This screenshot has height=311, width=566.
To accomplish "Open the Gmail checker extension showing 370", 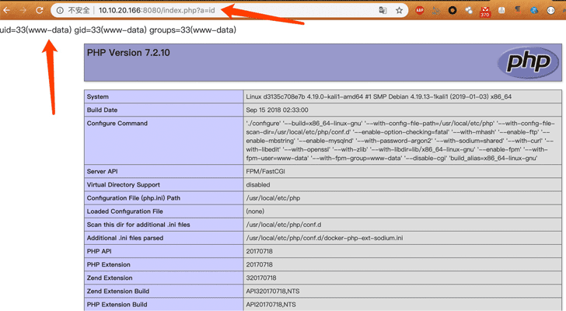I will [485, 12].
